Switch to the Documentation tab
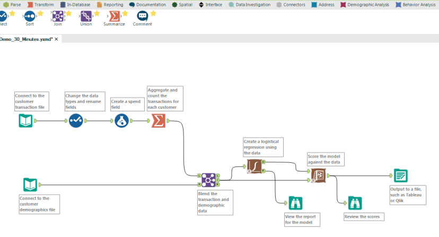This screenshot has width=439, height=237. coord(147,4)
